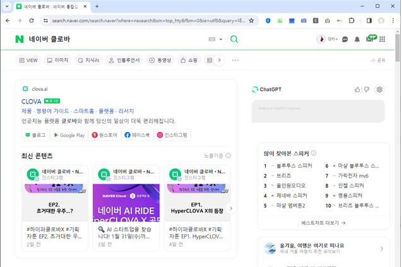Click the 노출기준 info icon

pyautogui.click(x=228, y=156)
